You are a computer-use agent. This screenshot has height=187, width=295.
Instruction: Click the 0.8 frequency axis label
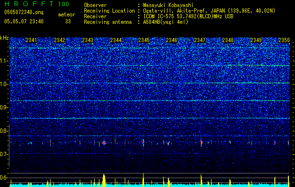pyautogui.click(x=4, y=131)
